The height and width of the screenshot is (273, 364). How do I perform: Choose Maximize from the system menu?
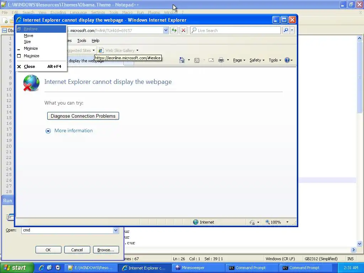coord(41,56)
